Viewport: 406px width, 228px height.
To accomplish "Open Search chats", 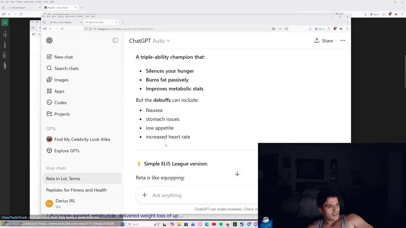I will click(82, 68).
